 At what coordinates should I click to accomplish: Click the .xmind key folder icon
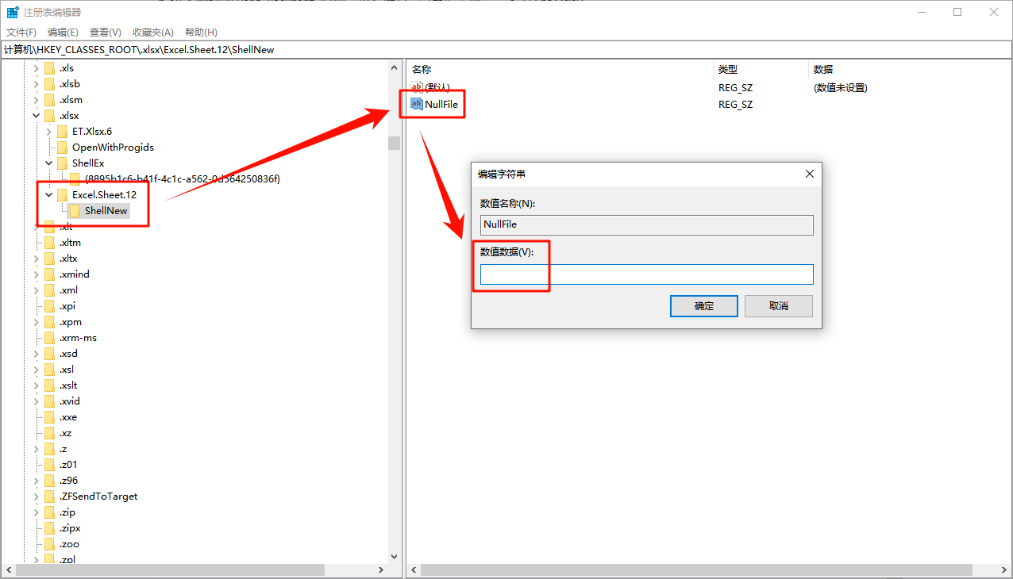[48, 274]
